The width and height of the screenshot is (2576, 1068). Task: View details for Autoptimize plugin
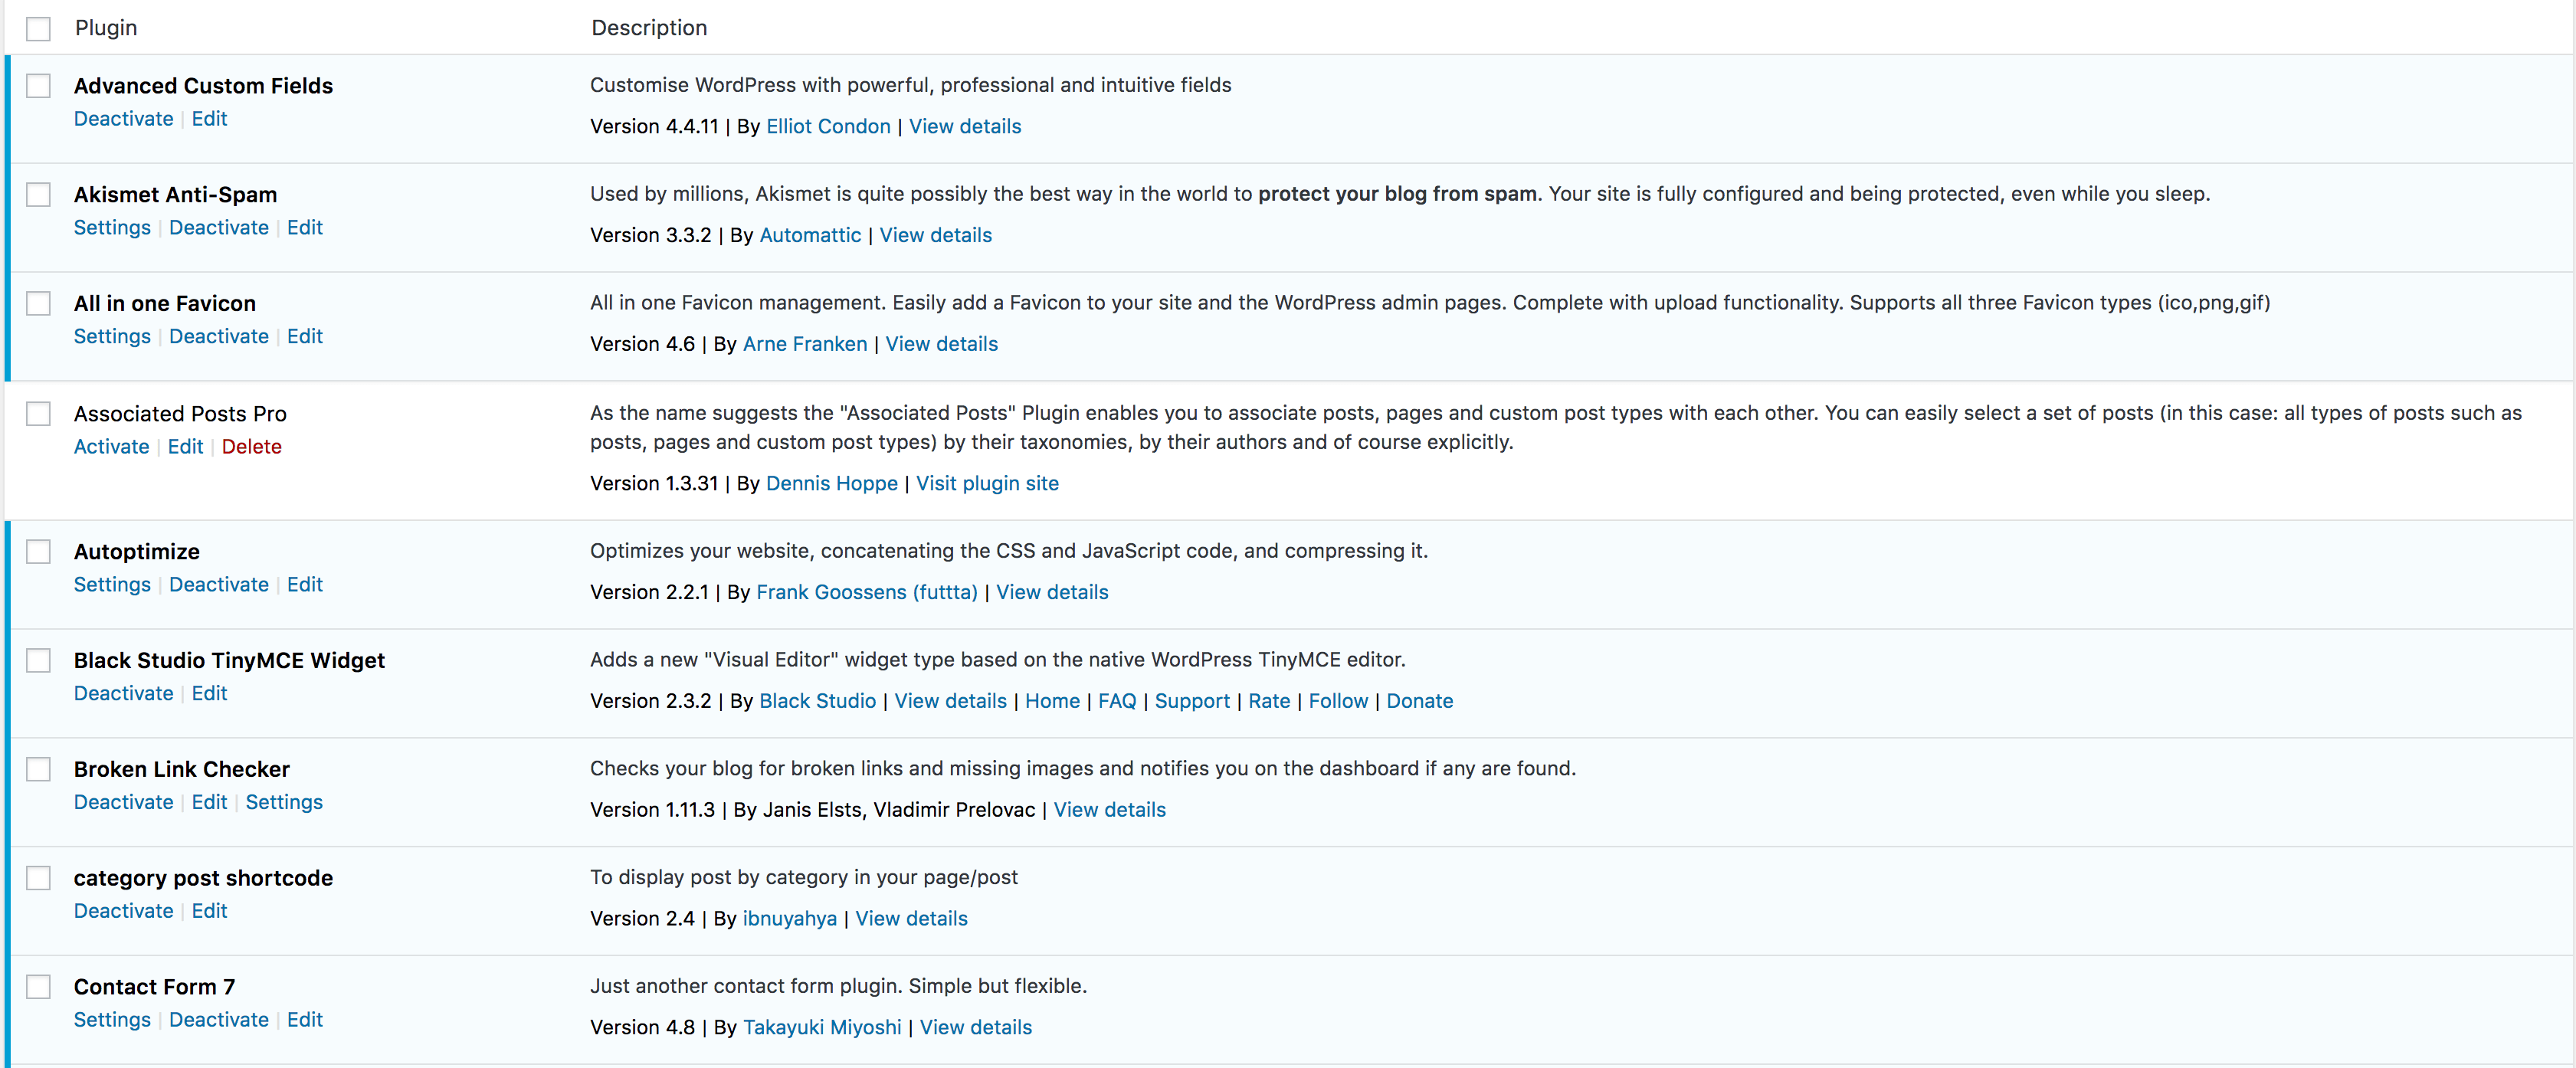(1051, 591)
